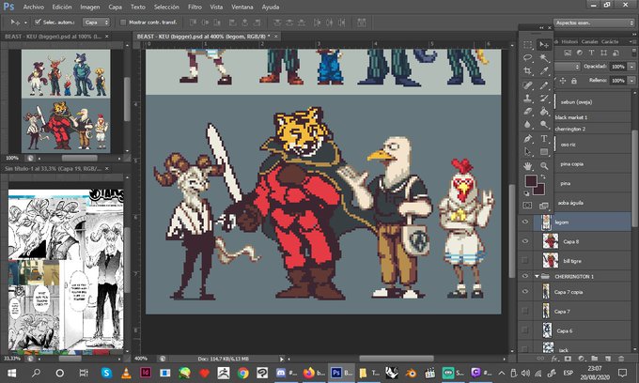Select the Rectangle shape tool
The image size is (639, 383).
[x=544, y=151]
